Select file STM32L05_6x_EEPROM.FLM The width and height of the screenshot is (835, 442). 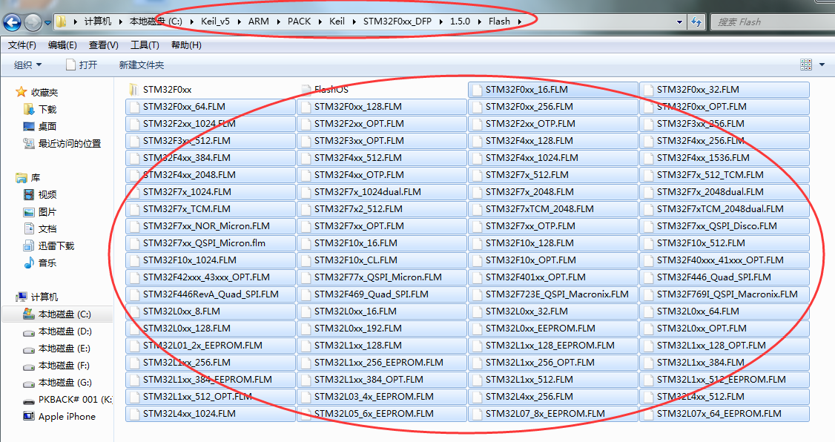(x=382, y=413)
